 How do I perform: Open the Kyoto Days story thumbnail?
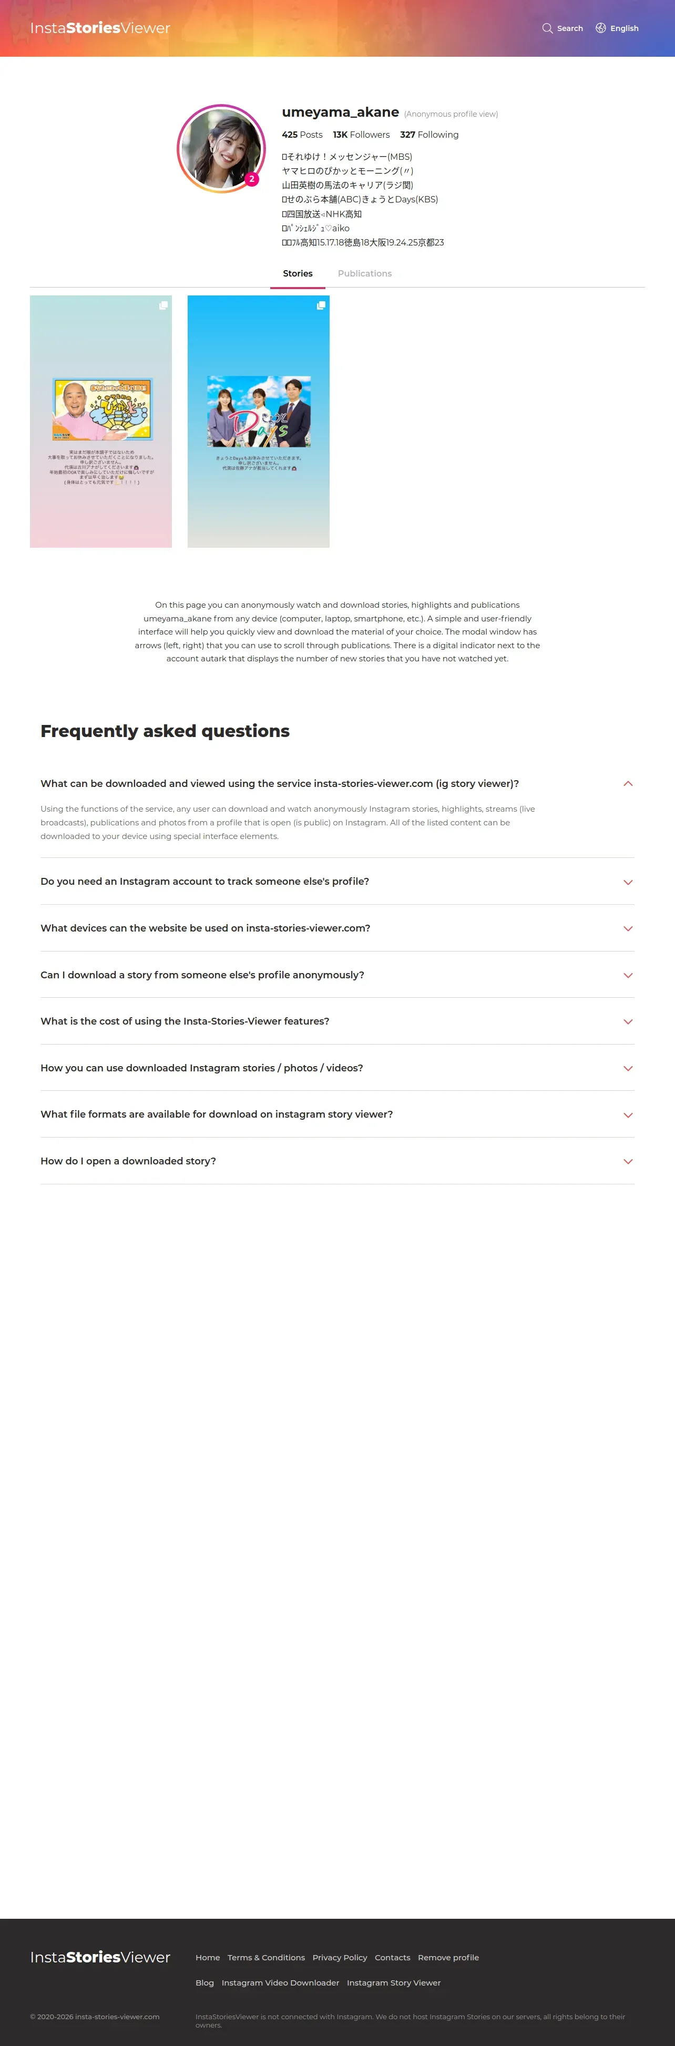click(x=258, y=421)
